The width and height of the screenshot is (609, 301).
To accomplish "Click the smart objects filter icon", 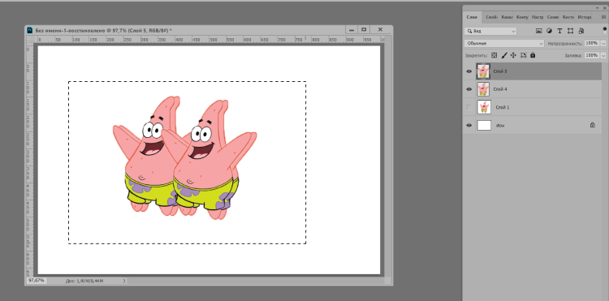I will tap(581, 31).
